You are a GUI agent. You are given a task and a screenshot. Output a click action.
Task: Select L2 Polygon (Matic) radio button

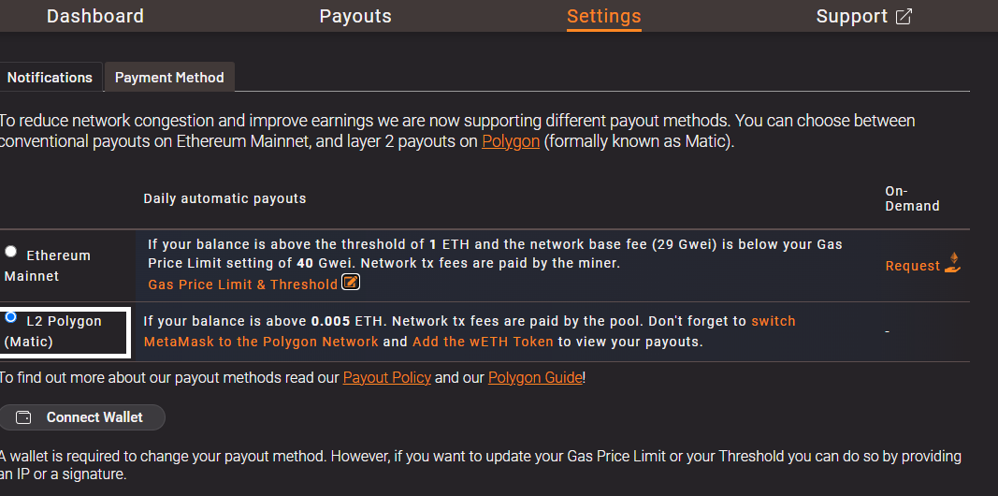(x=11, y=317)
